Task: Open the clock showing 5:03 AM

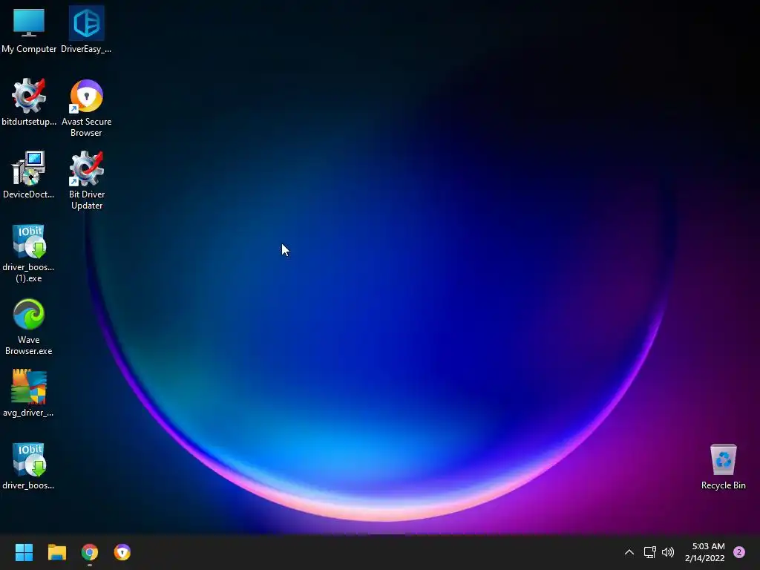Action: [708, 546]
